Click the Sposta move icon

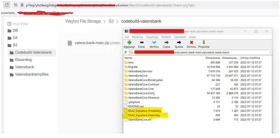pyautogui.click(x=179, y=42)
